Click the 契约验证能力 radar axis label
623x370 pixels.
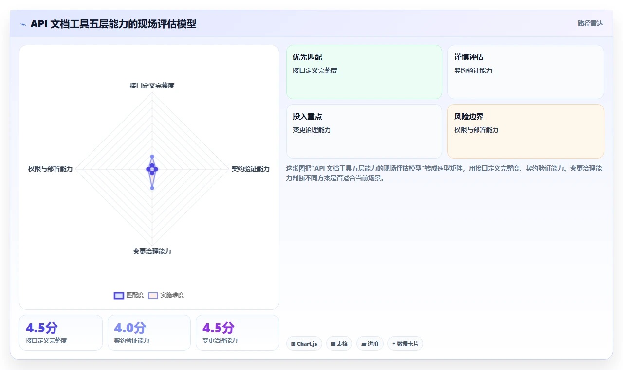[x=251, y=169]
